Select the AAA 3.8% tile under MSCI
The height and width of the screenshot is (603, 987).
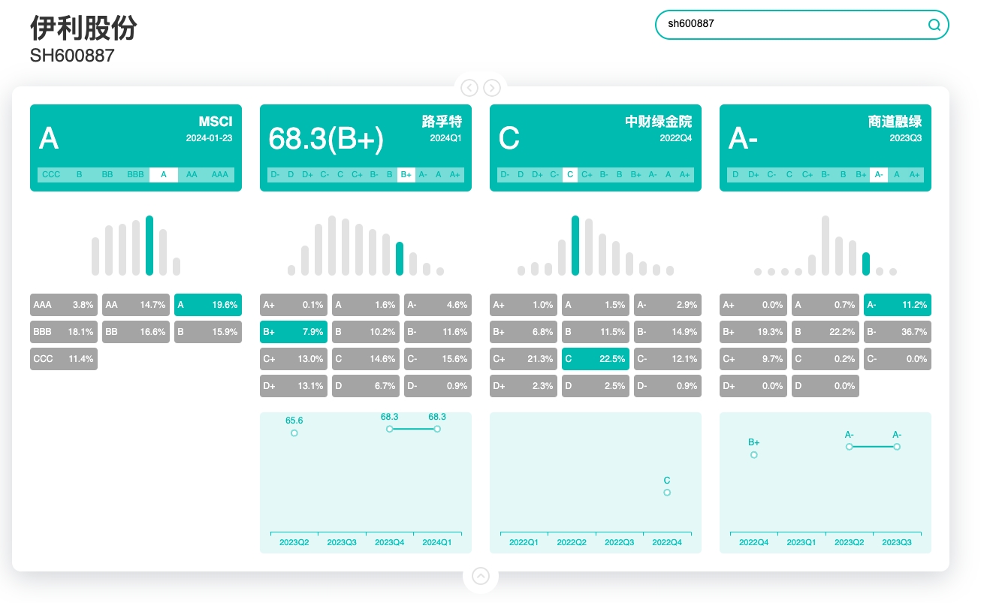pos(64,305)
